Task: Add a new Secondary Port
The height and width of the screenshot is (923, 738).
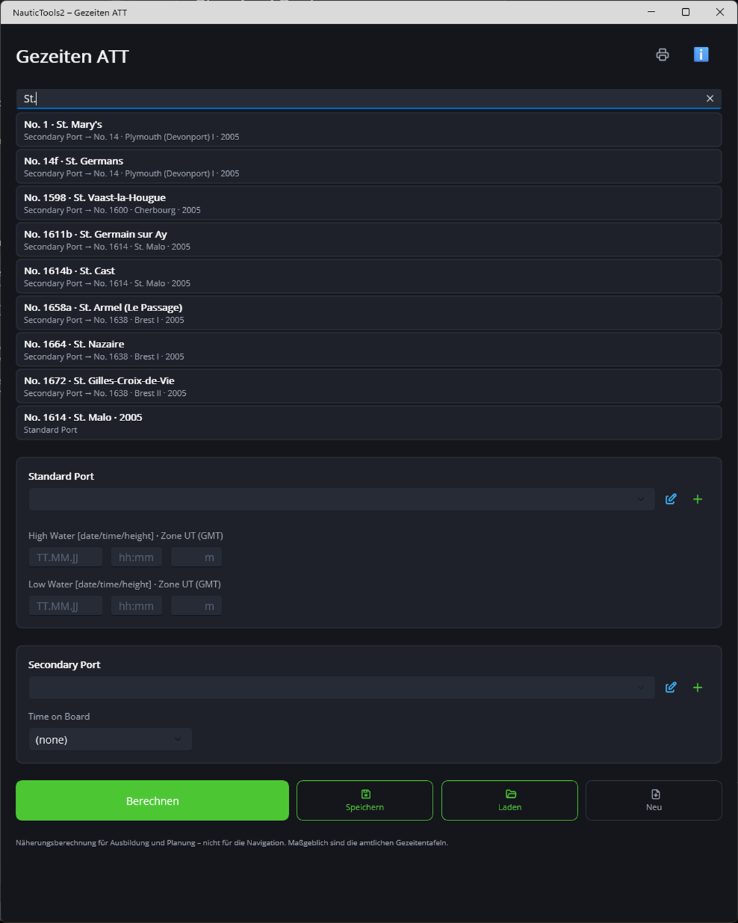Action: (698, 687)
